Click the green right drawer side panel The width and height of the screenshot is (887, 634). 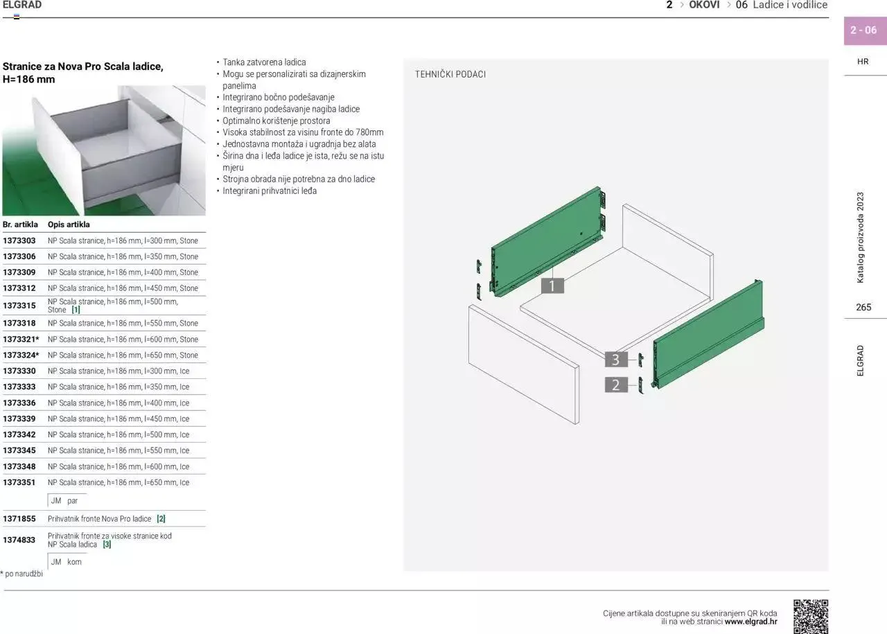[x=707, y=333]
